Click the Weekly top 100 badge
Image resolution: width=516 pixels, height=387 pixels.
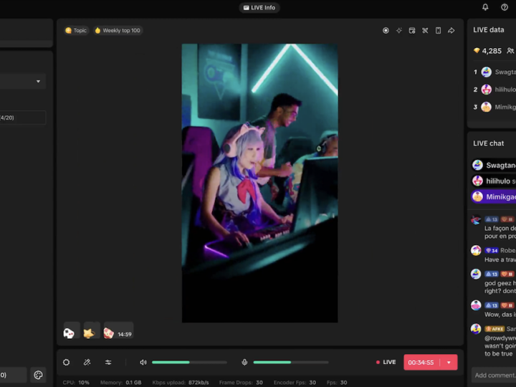[x=117, y=31]
